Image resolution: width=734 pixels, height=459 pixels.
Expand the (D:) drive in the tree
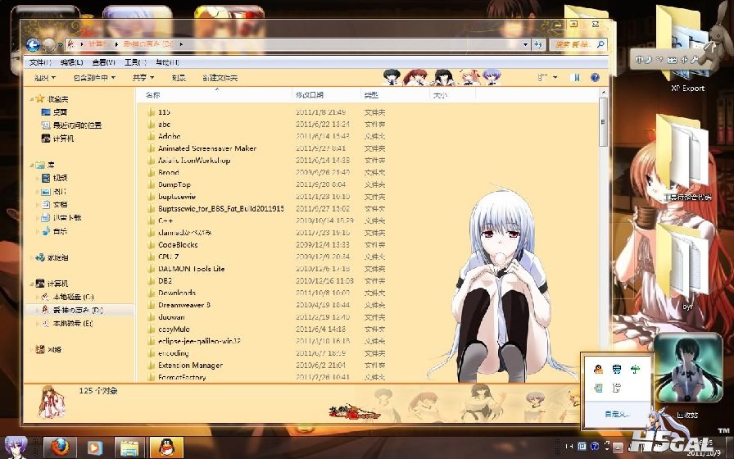coord(38,310)
